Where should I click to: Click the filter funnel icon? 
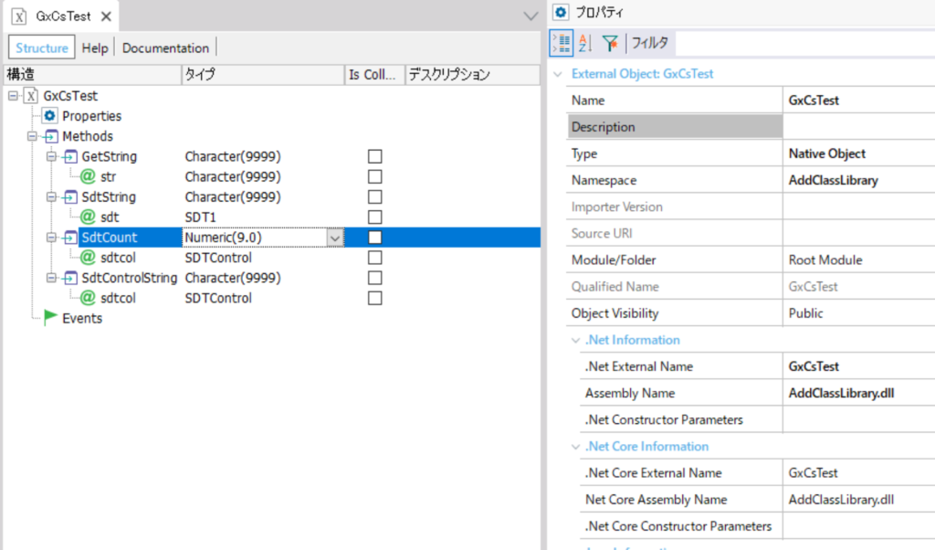coord(610,43)
